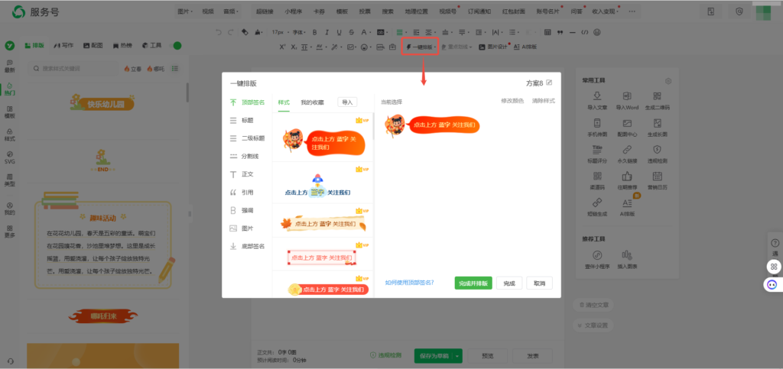
Task: Open 常用工具 settings gear
Action: pos(668,81)
